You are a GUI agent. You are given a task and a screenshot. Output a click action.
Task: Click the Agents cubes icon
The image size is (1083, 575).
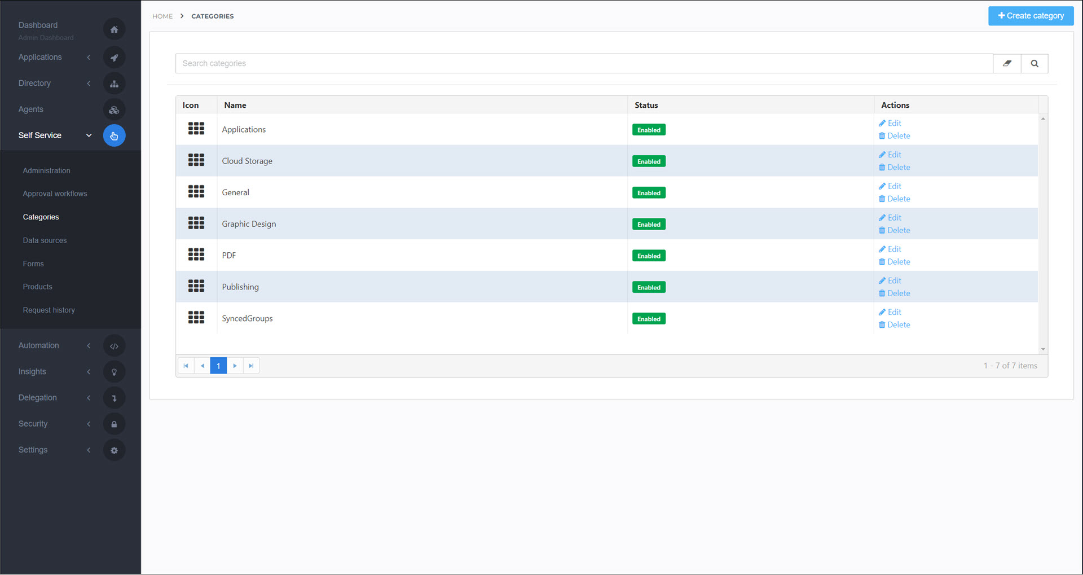coord(114,109)
